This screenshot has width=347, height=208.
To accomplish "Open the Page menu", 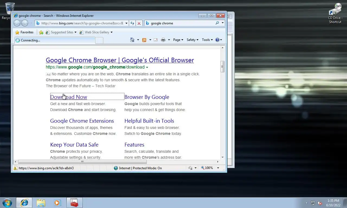I will (x=178, y=40).
